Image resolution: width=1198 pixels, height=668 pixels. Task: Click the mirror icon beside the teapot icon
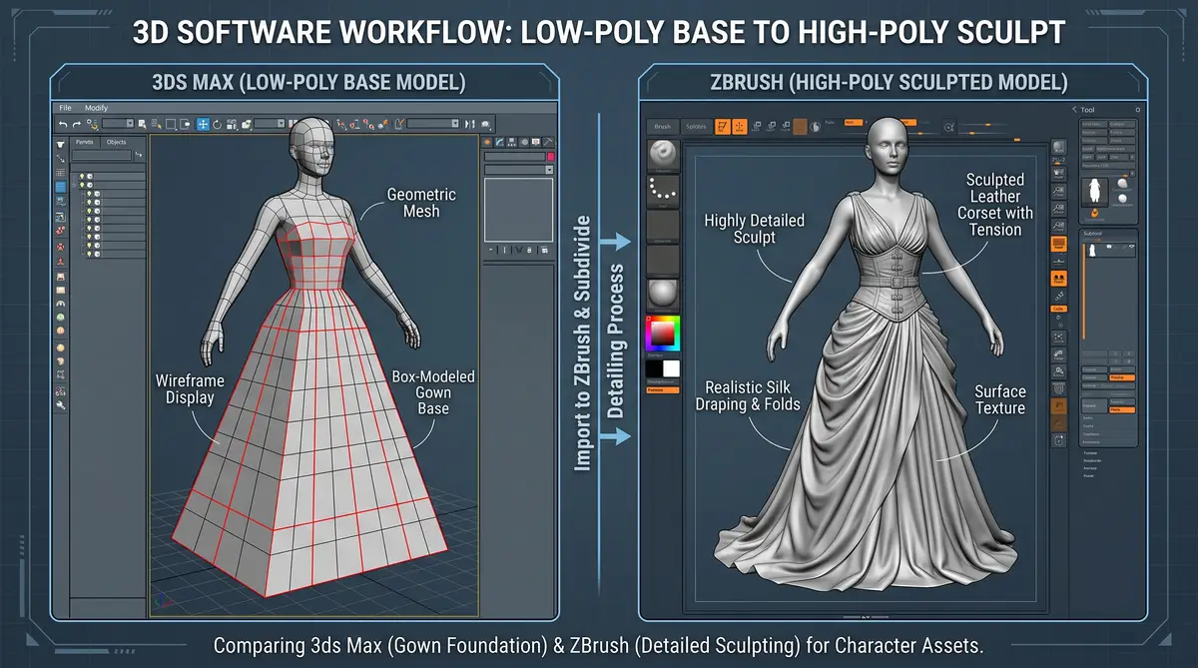click(470, 124)
